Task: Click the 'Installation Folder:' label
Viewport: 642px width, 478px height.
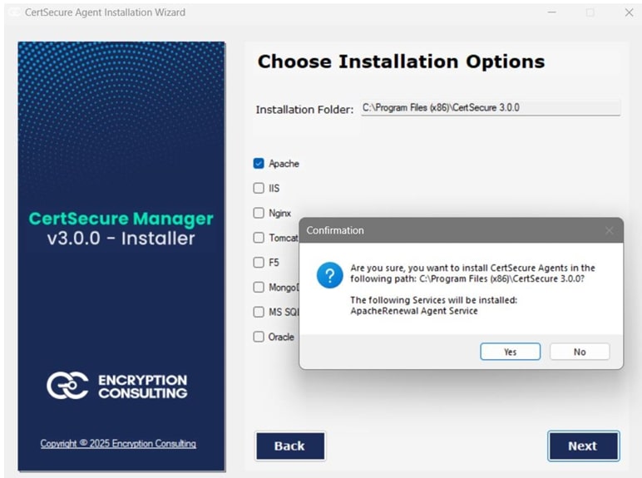Action: [x=304, y=110]
